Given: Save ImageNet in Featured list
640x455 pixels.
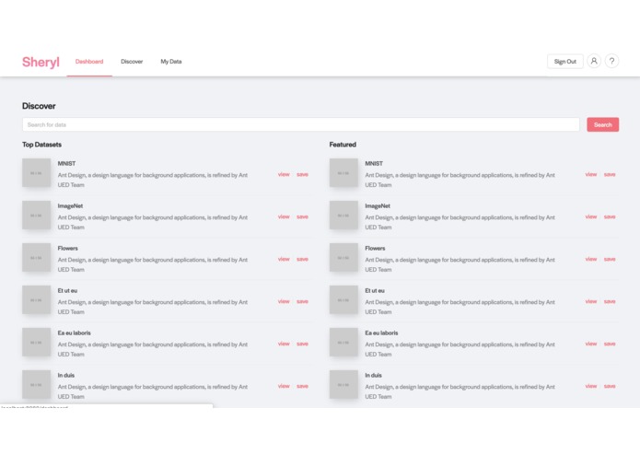Looking at the screenshot, I should [610, 217].
